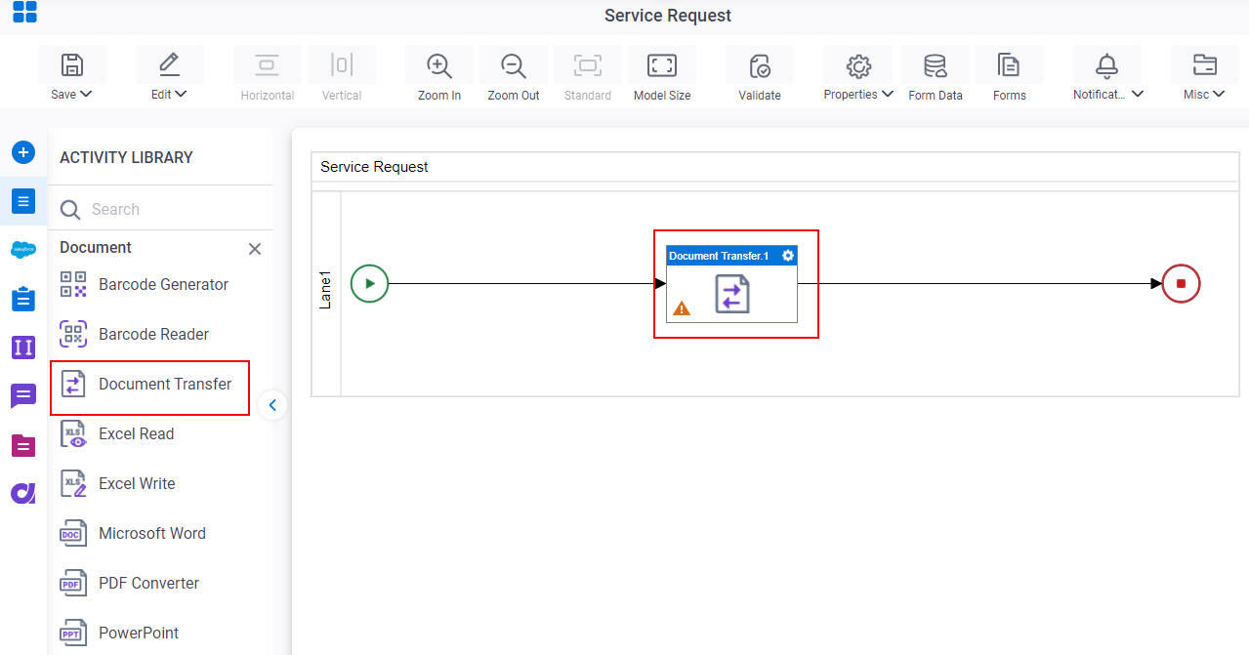The image size is (1249, 655).
Task: Validate the process model
Action: tap(760, 64)
